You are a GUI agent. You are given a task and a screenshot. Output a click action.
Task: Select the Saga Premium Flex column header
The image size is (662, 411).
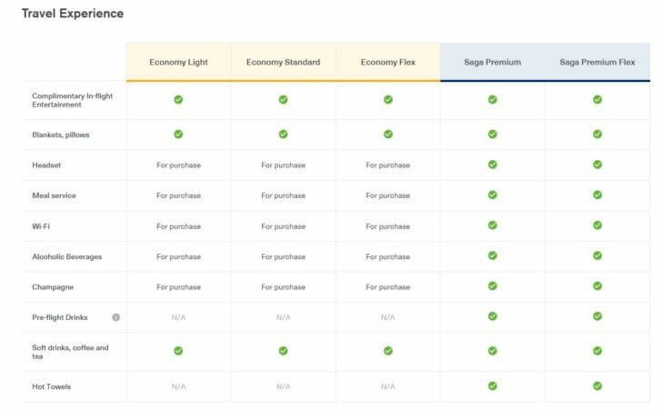coord(597,62)
